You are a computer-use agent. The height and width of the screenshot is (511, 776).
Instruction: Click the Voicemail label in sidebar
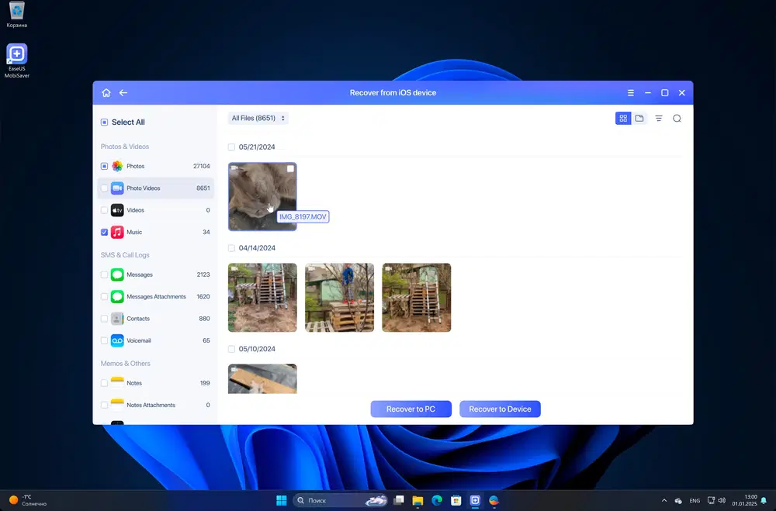pyautogui.click(x=139, y=340)
